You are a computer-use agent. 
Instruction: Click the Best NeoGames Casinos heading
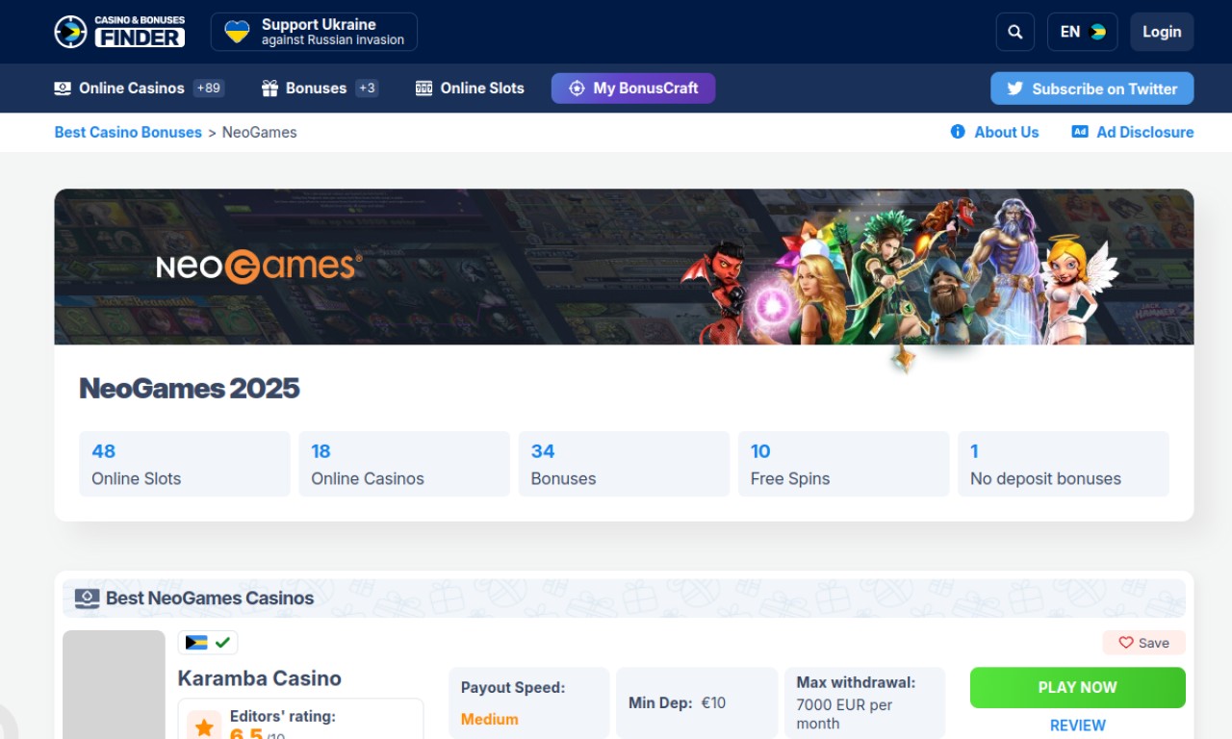click(210, 599)
